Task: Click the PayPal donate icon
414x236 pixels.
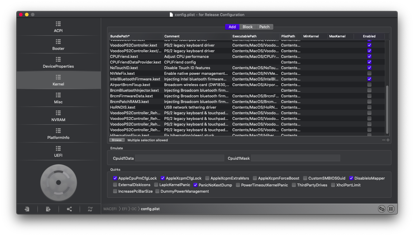Action: (x=90, y=209)
